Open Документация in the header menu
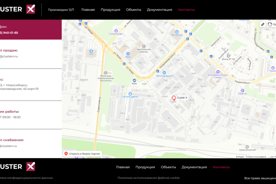This screenshot has height=184, width=276. click(159, 10)
